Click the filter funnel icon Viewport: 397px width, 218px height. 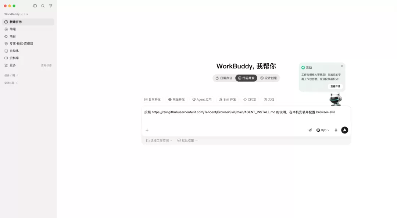pos(51,6)
